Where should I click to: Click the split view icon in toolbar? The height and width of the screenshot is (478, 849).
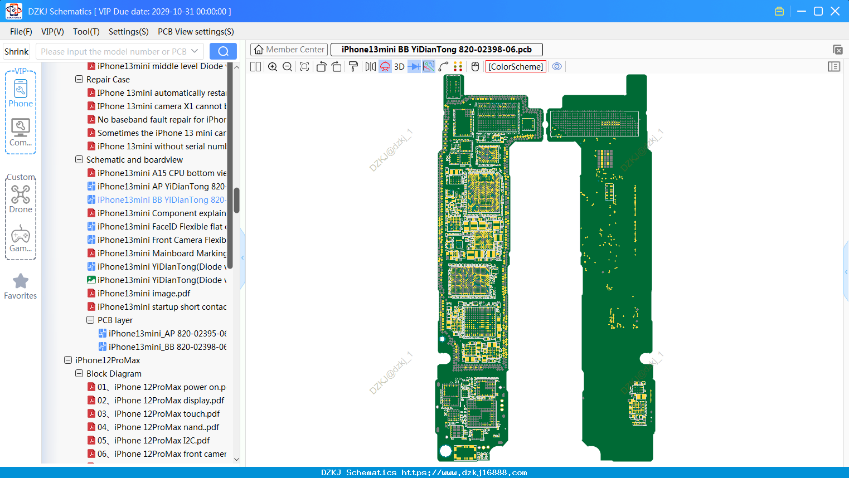pos(255,66)
